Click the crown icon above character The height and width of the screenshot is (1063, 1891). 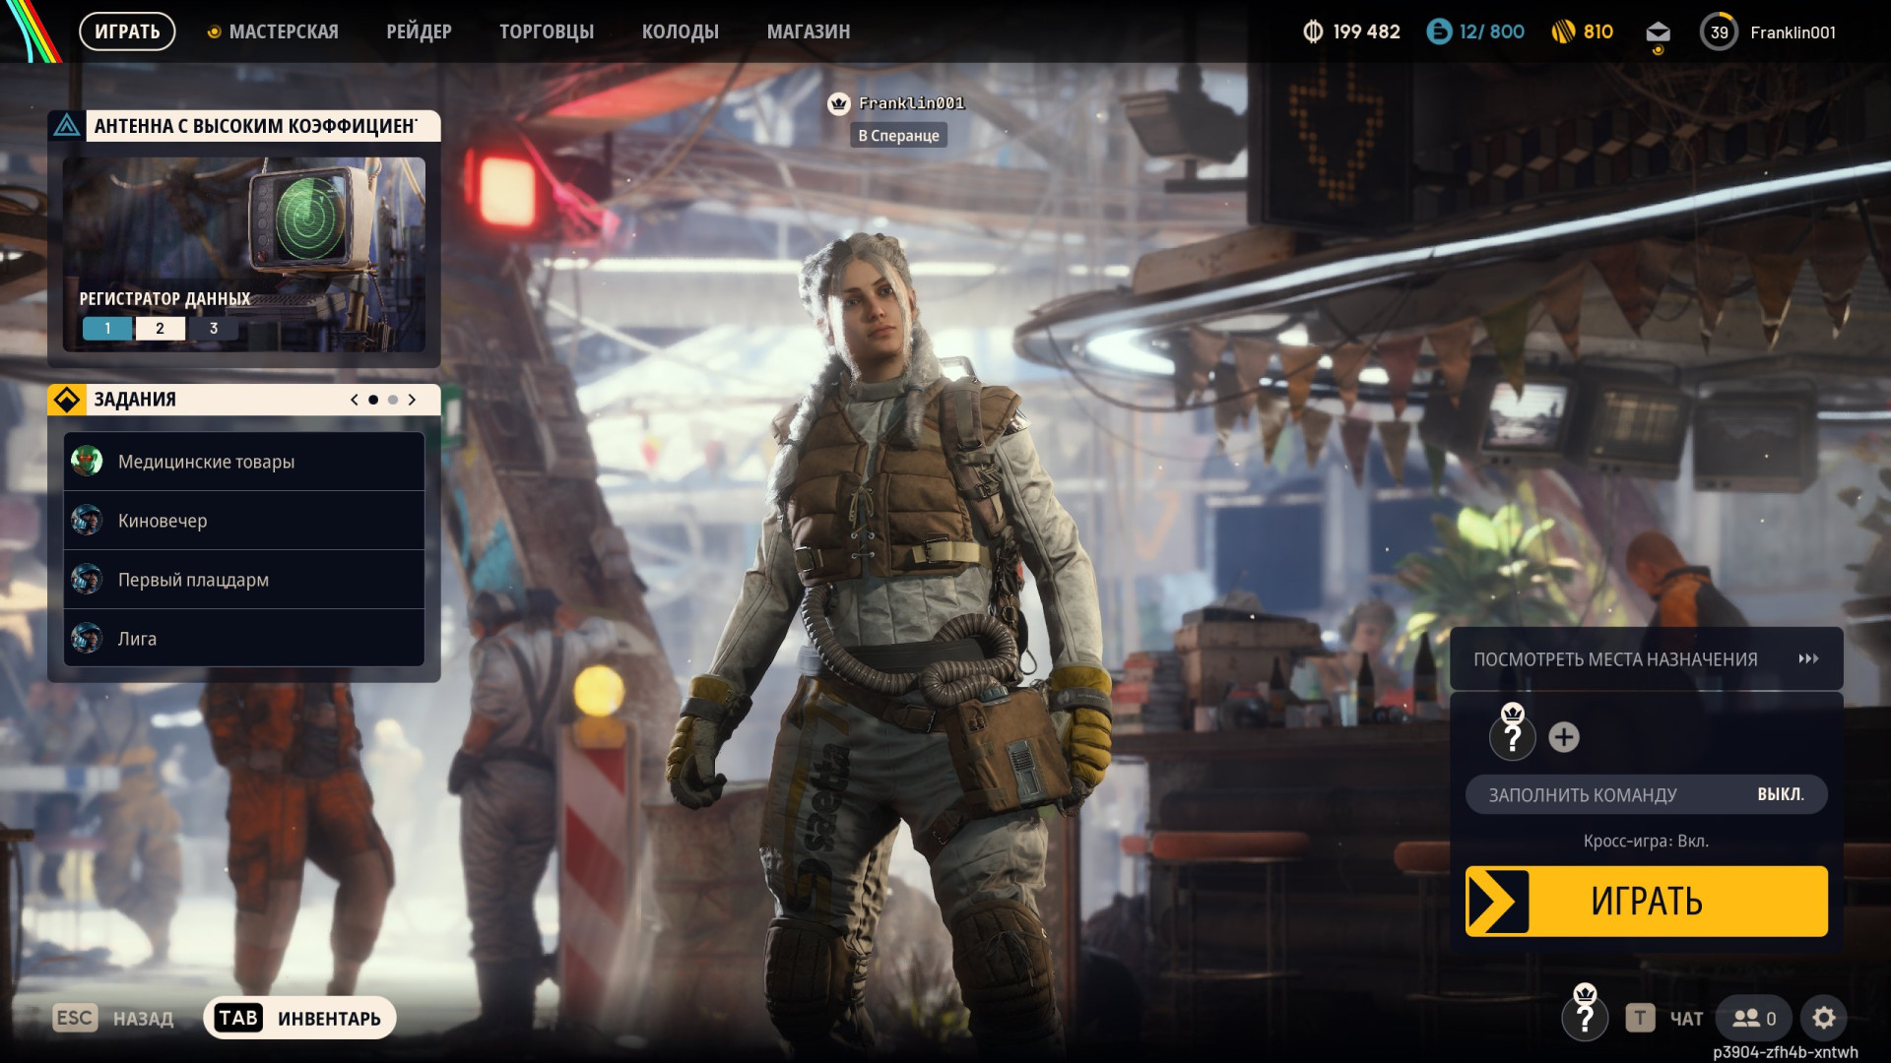(x=839, y=103)
